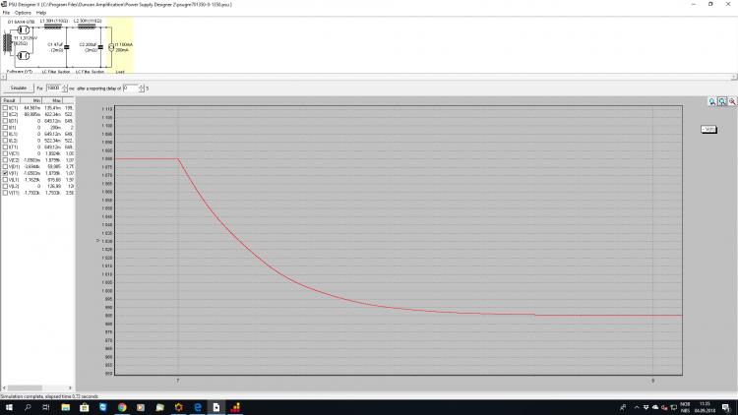This screenshot has height=415, width=738.
Task: Open the Help menu
Action: [x=41, y=13]
